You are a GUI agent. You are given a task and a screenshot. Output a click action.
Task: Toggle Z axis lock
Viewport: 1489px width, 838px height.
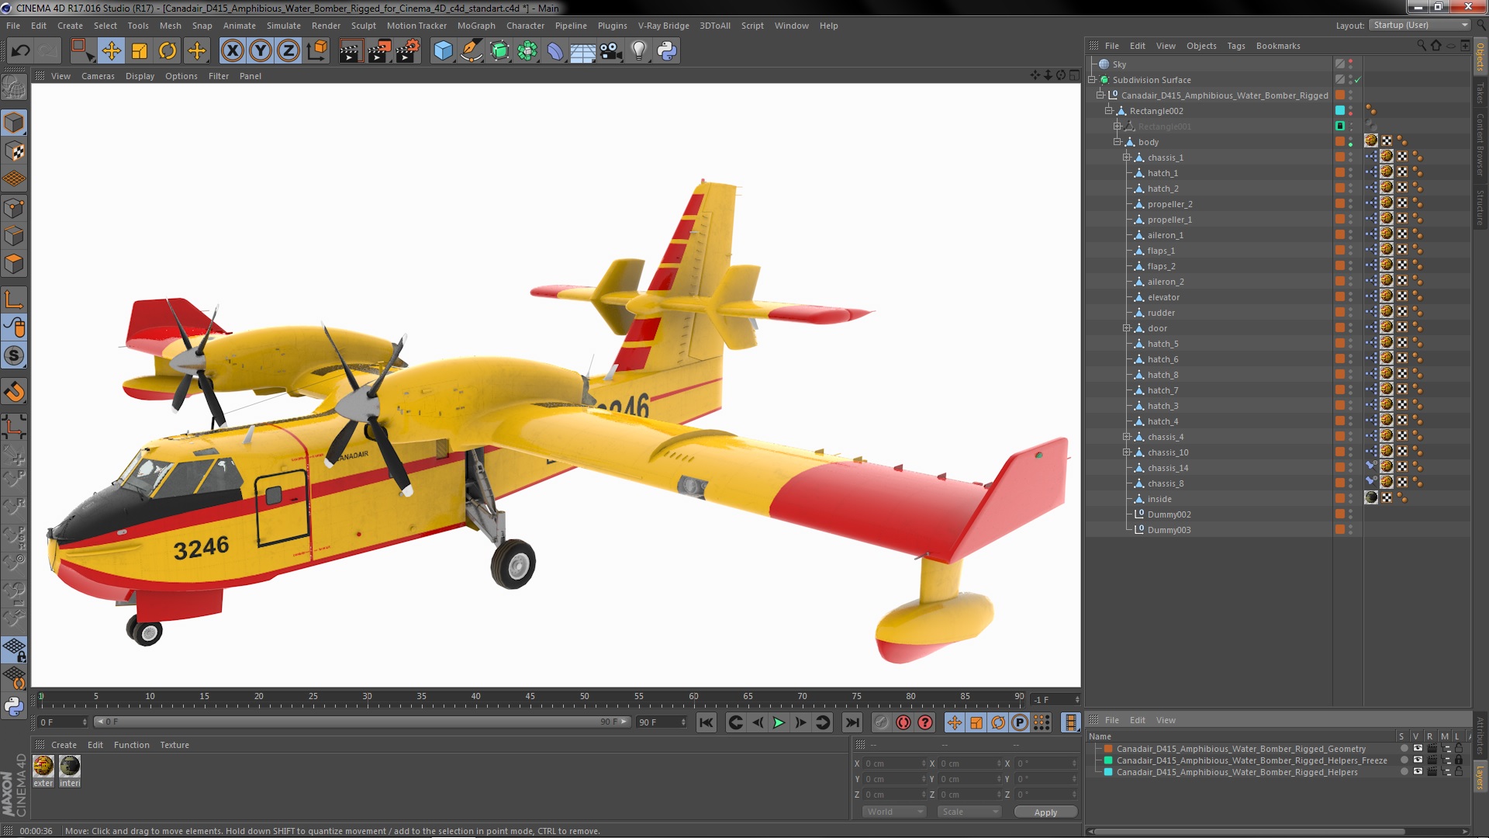point(288,51)
